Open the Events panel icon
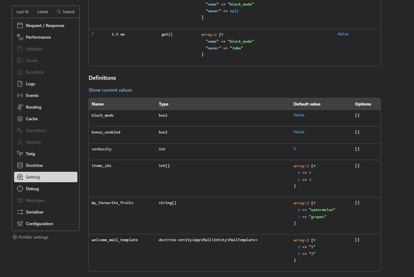414x277 pixels. [20, 95]
